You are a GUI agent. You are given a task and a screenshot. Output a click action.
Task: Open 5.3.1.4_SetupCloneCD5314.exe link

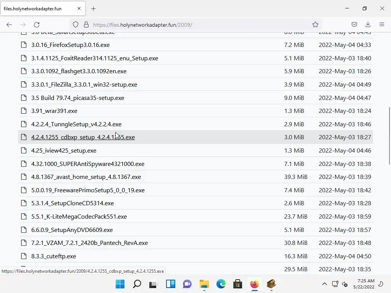click(72, 203)
